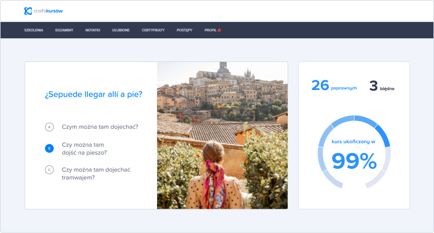Open the Ulubione favorites page

120,30
